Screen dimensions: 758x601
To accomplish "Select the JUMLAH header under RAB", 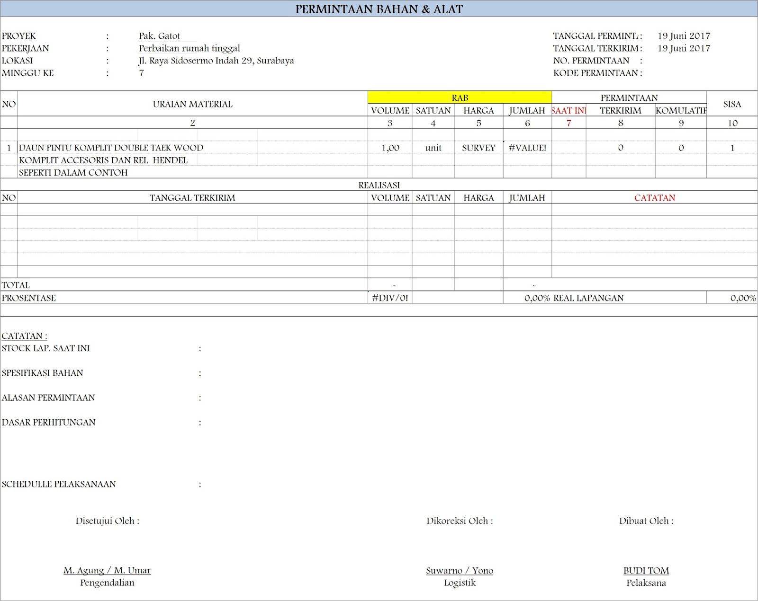I will tap(527, 111).
